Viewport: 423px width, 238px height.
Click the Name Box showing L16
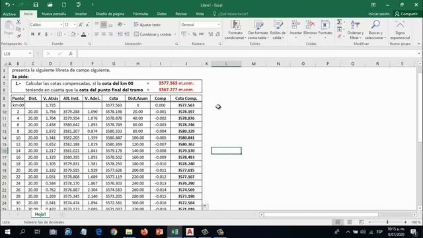(x=15, y=54)
